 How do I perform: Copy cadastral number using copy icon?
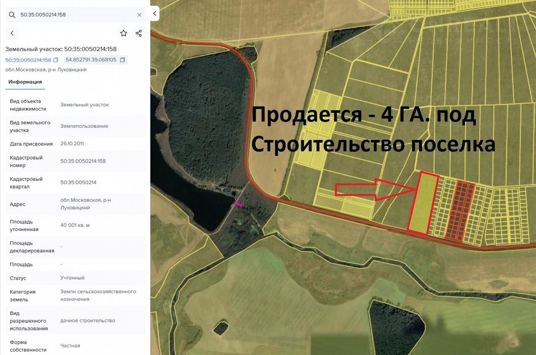(56, 60)
